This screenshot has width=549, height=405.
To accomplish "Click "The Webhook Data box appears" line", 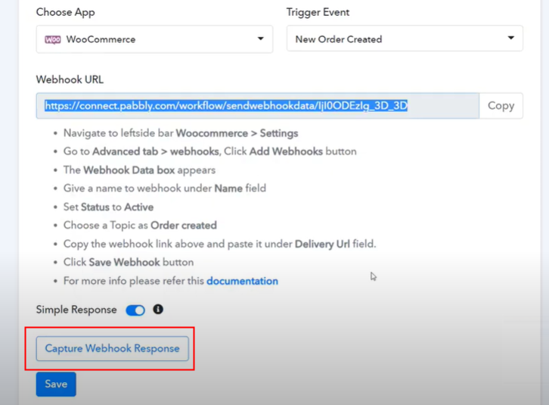I will pos(139,170).
